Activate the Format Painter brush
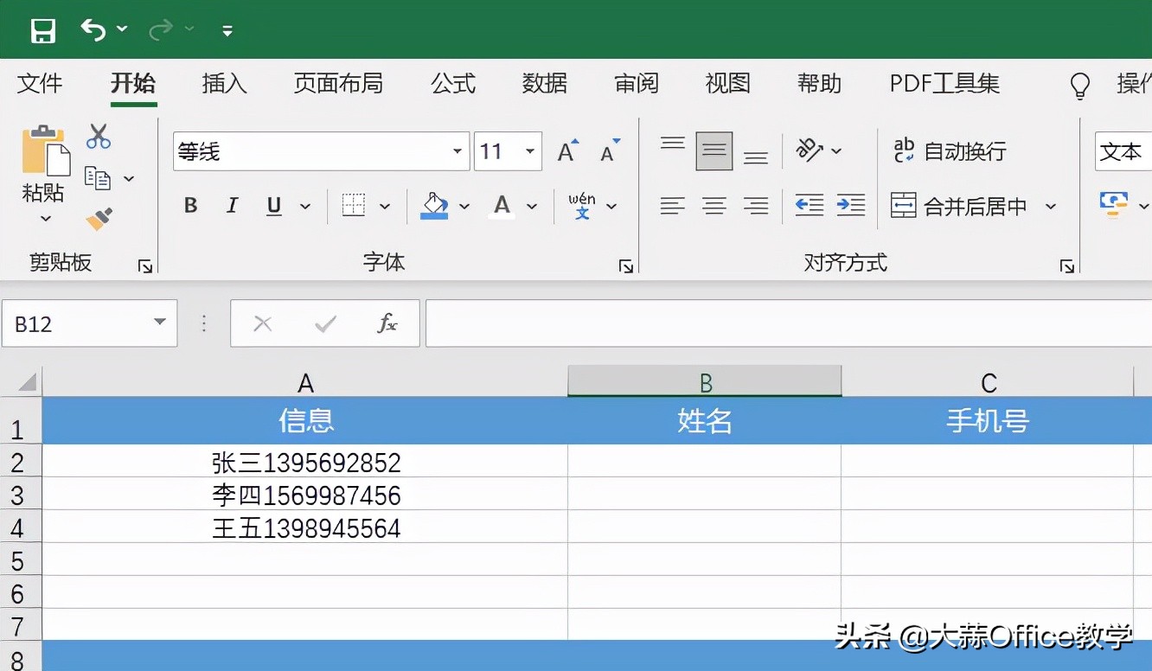1152x671 pixels. (x=99, y=218)
